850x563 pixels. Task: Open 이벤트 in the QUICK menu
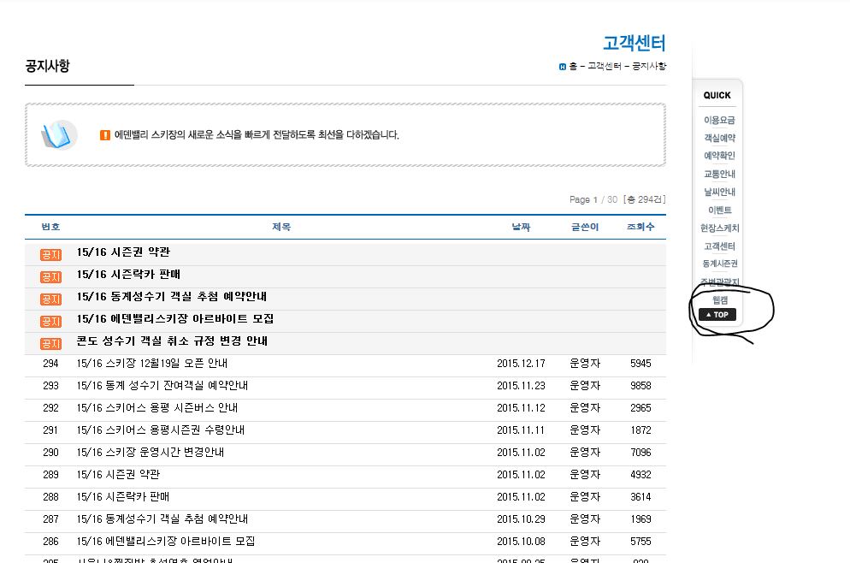click(719, 210)
